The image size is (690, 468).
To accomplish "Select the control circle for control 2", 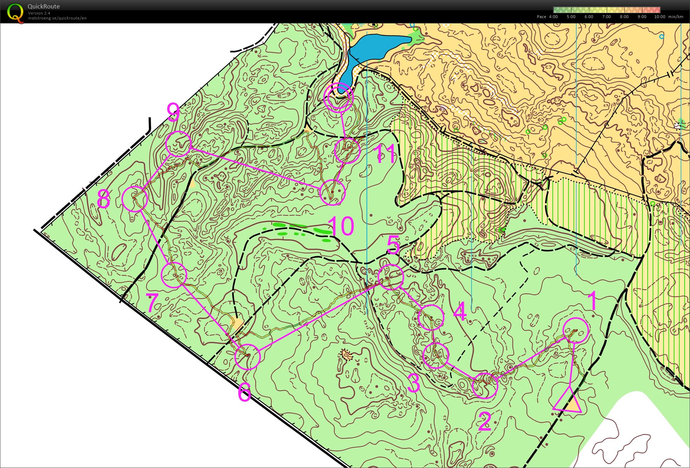I will 485,386.
